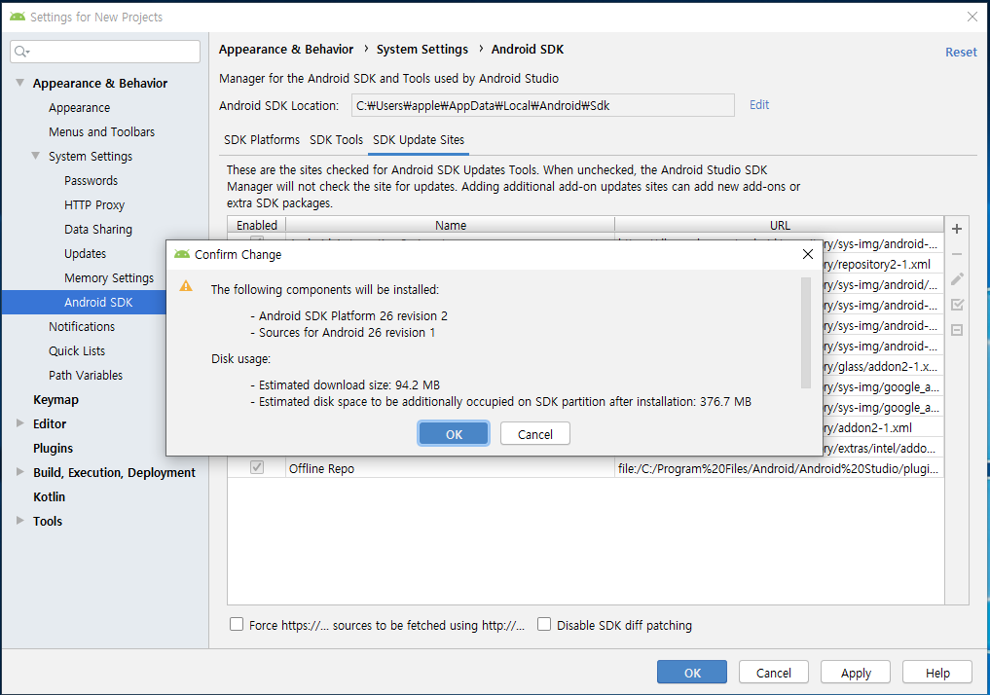Viewport: 990px width, 695px height.
Task: Open HTTP Proxy settings
Action: (94, 204)
